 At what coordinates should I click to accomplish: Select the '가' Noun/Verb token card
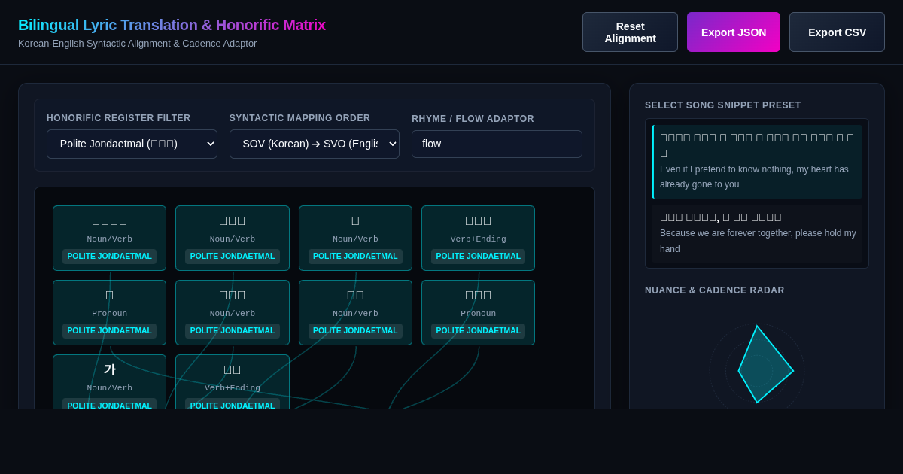pos(110,381)
